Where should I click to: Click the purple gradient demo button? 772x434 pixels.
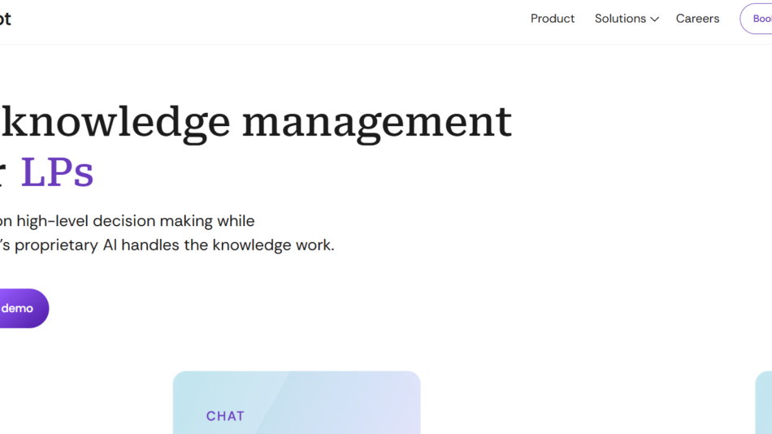coord(20,309)
